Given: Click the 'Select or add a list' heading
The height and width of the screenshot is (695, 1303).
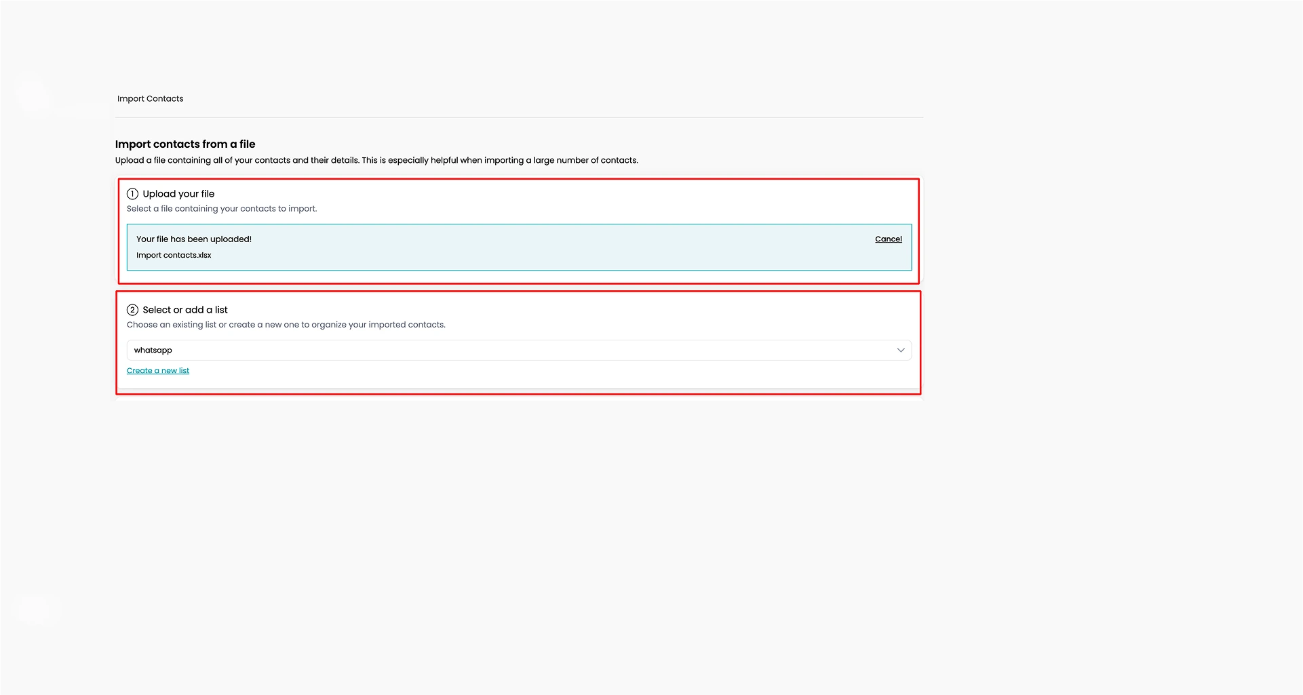Looking at the screenshot, I should coord(185,310).
